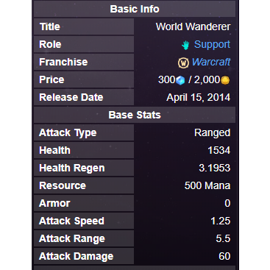The width and height of the screenshot is (270, 270).
Task: Click the Warcraft franchise logo icon
Action: click(x=183, y=63)
